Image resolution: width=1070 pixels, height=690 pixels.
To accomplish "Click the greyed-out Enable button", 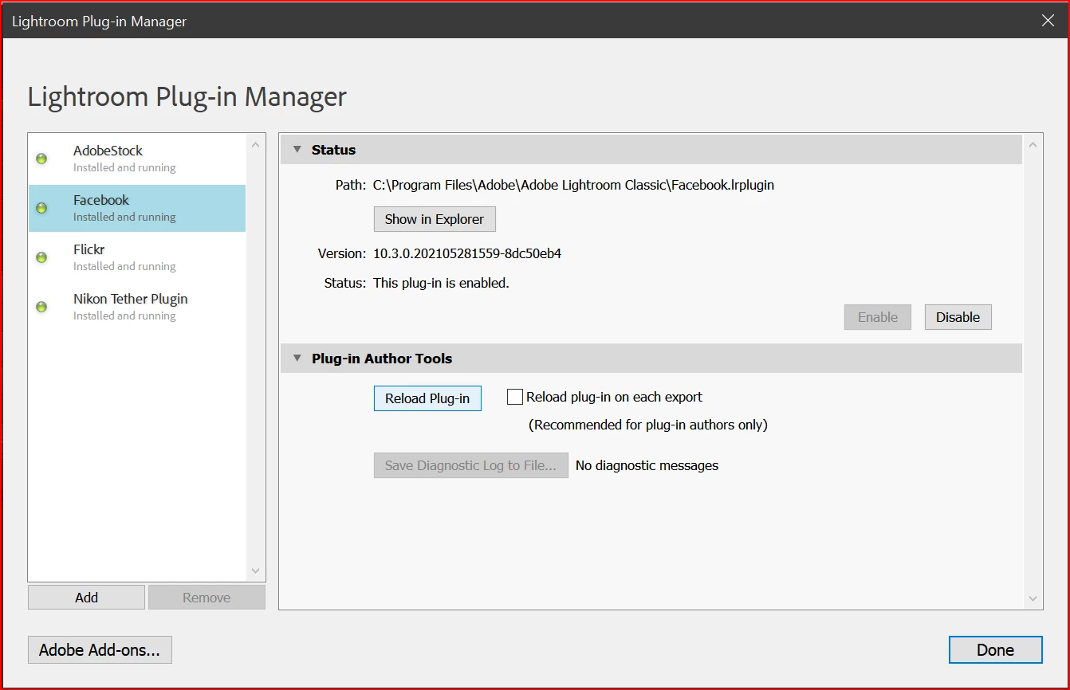I will click(878, 317).
